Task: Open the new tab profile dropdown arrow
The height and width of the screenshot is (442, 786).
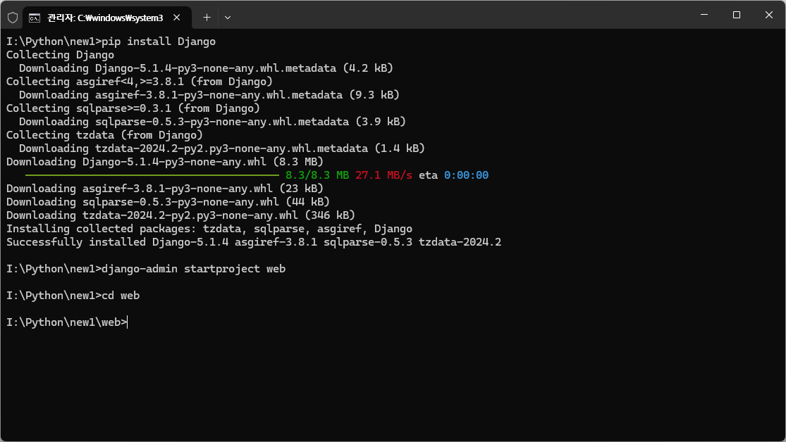Action: pos(228,18)
